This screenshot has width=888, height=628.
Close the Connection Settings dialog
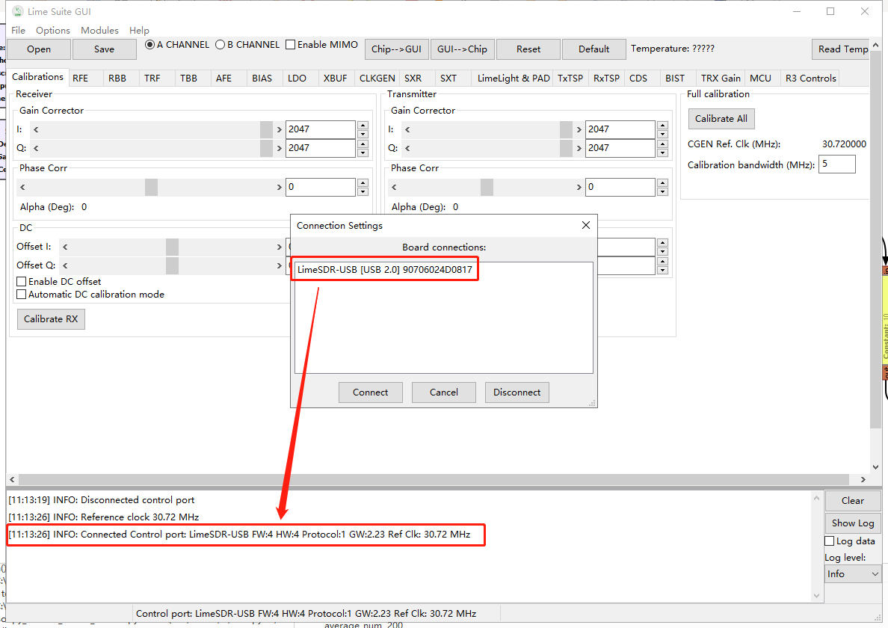pos(586,225)
